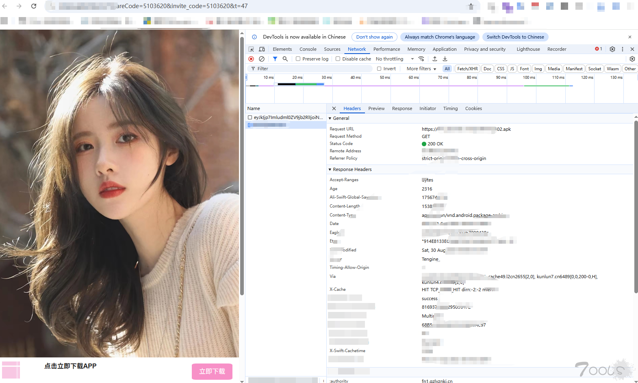Image resolution: width=638 pixels, height=383 pixels.
Task: Filter requests by CSS type
Action: tap(501, 69)
